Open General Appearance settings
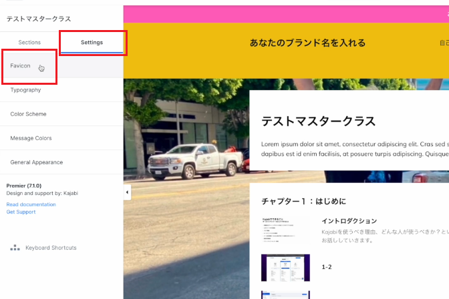Image resolution: width=449 pixels, height=299 pixels. point(61,162)
